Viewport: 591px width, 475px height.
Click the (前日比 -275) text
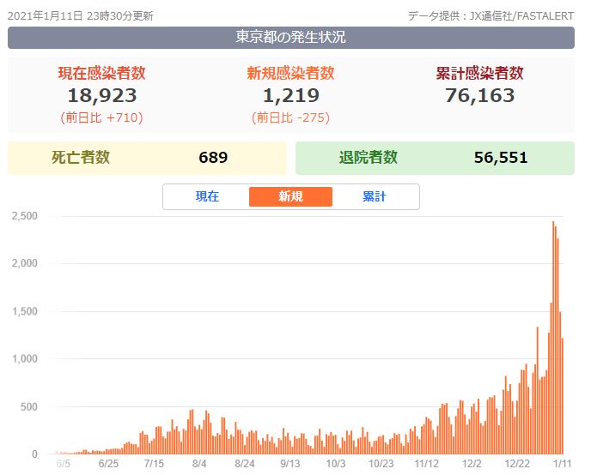coord(290,117)
